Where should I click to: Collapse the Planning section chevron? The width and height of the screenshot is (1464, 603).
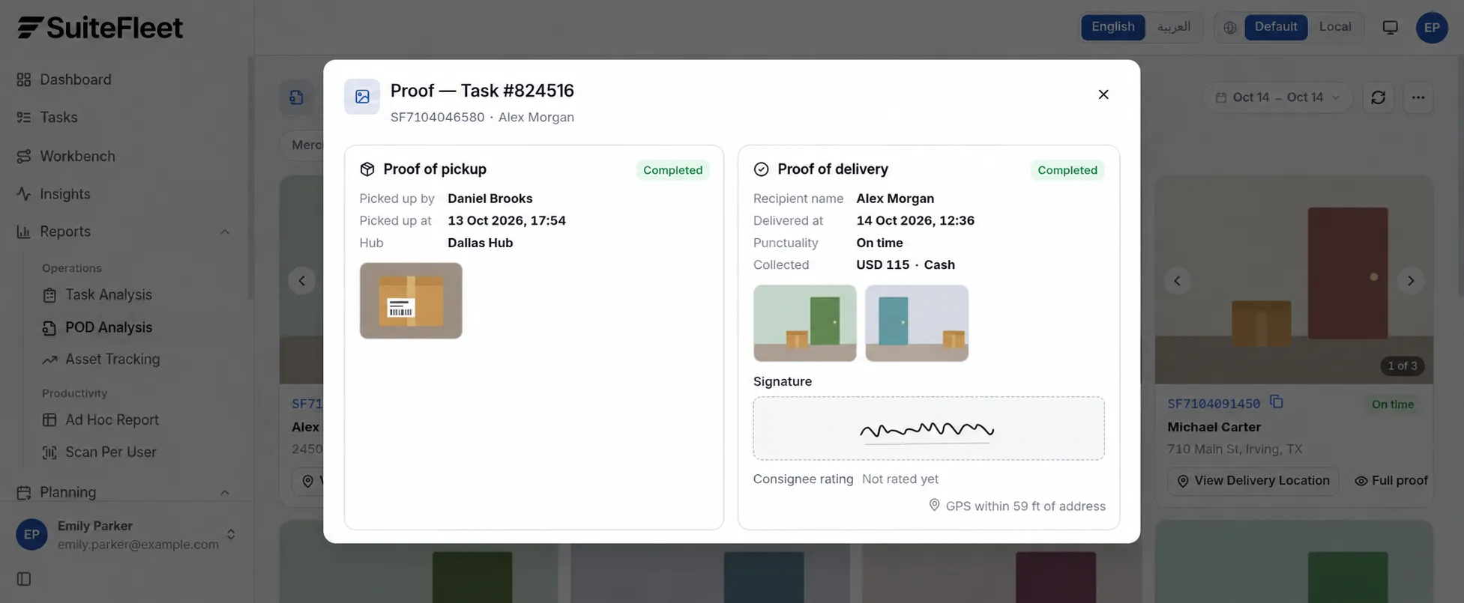click(224, 493)
